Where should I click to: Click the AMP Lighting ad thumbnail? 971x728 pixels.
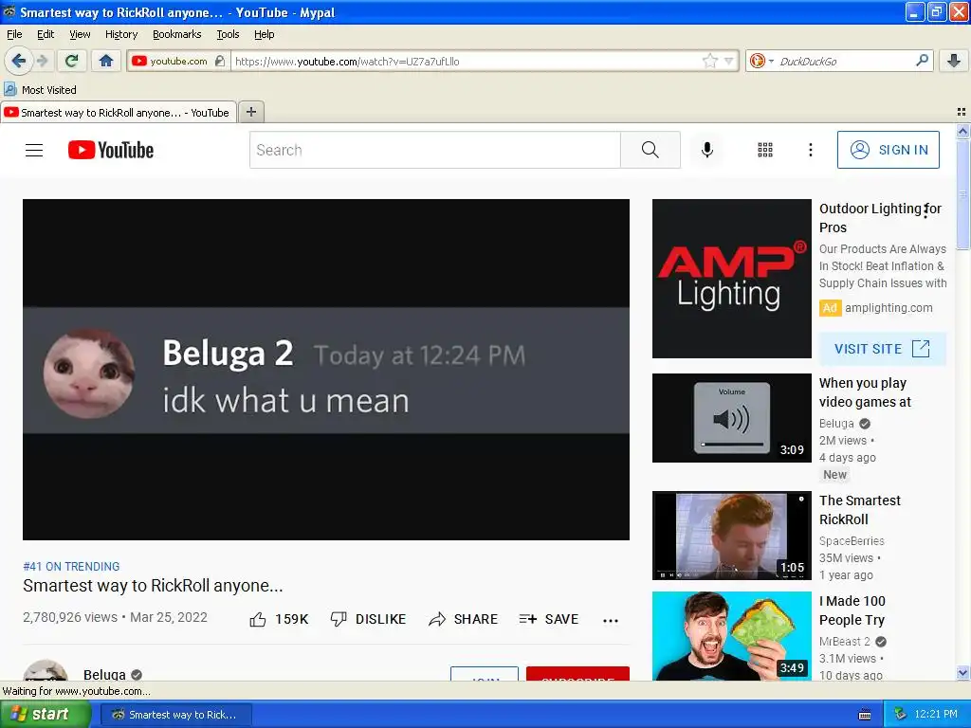point(731,279)
